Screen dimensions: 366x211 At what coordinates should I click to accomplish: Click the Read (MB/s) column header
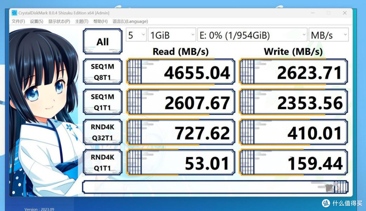click(181, 51)
